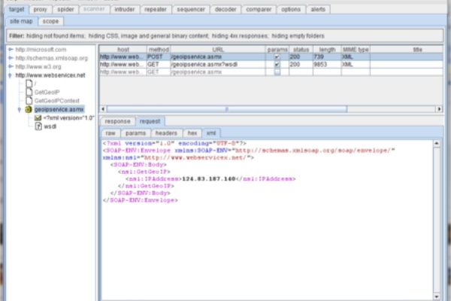Switch to the scope sub-tab
Image resolution: width=451 pixels, height=301 pixels.
pyautogui.click(x=50, y=21)
